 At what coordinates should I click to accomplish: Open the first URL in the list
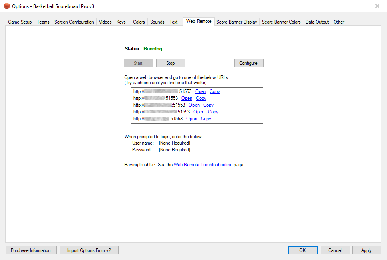(x=200, y=91)
